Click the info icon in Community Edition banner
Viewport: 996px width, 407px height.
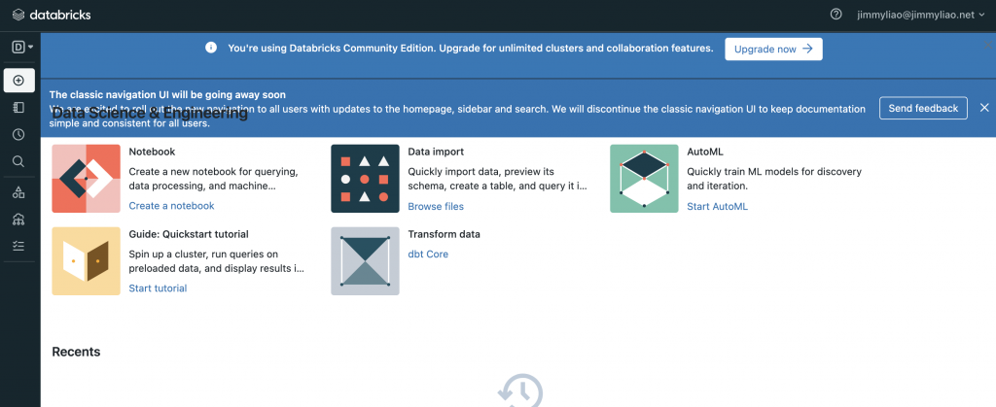[x=211, y=49]
